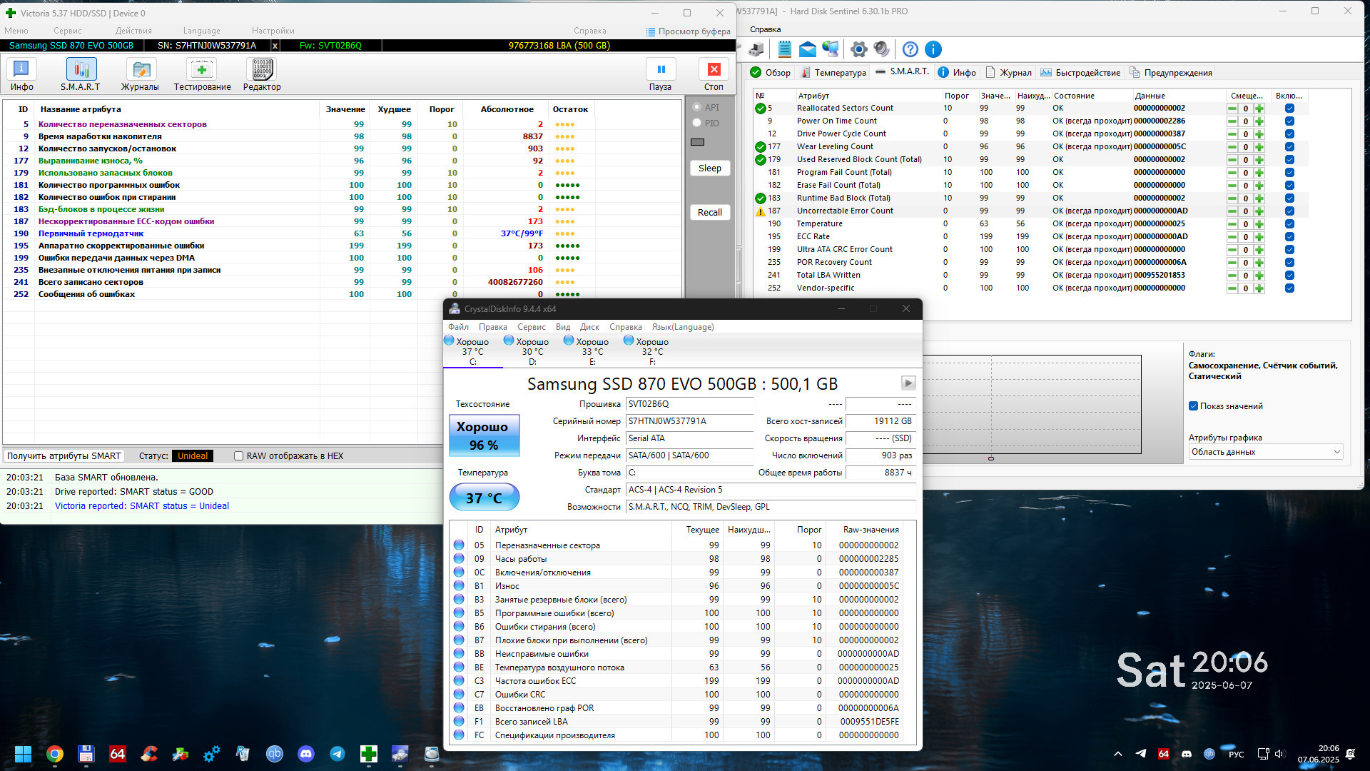Select drive D: Хорошо 30 °C in CrystalDiskInfo
The height and width of the screenshot is (771, 1370).
point(532,351)
